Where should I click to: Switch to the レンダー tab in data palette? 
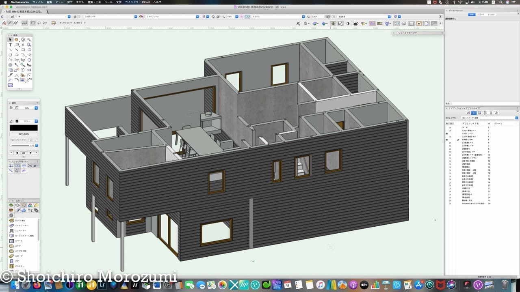[491, 14]
